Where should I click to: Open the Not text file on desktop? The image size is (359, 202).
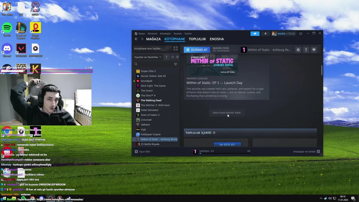pyautogui.click(x=21, y=9)
